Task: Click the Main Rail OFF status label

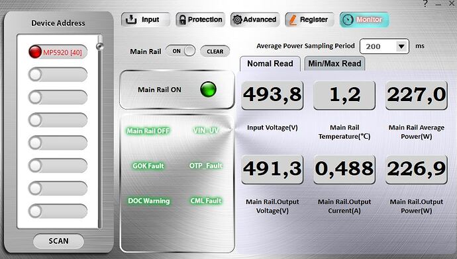Action: [148, 131]
